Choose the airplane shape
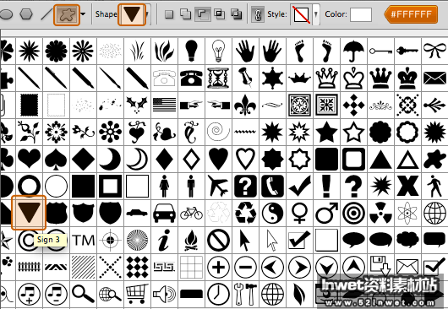This screenshot has height=309, width=448. [218, 186]
